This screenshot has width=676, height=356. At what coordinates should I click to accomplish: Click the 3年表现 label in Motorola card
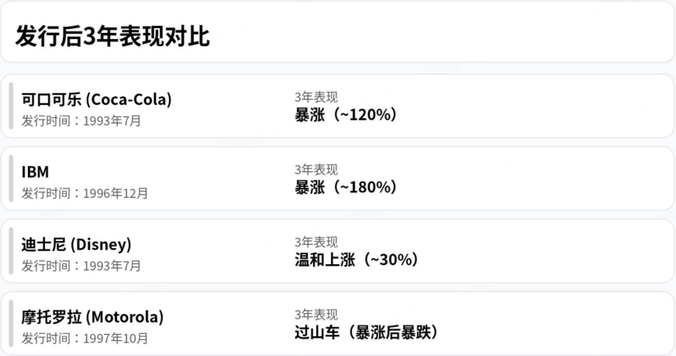pos(316,315)
